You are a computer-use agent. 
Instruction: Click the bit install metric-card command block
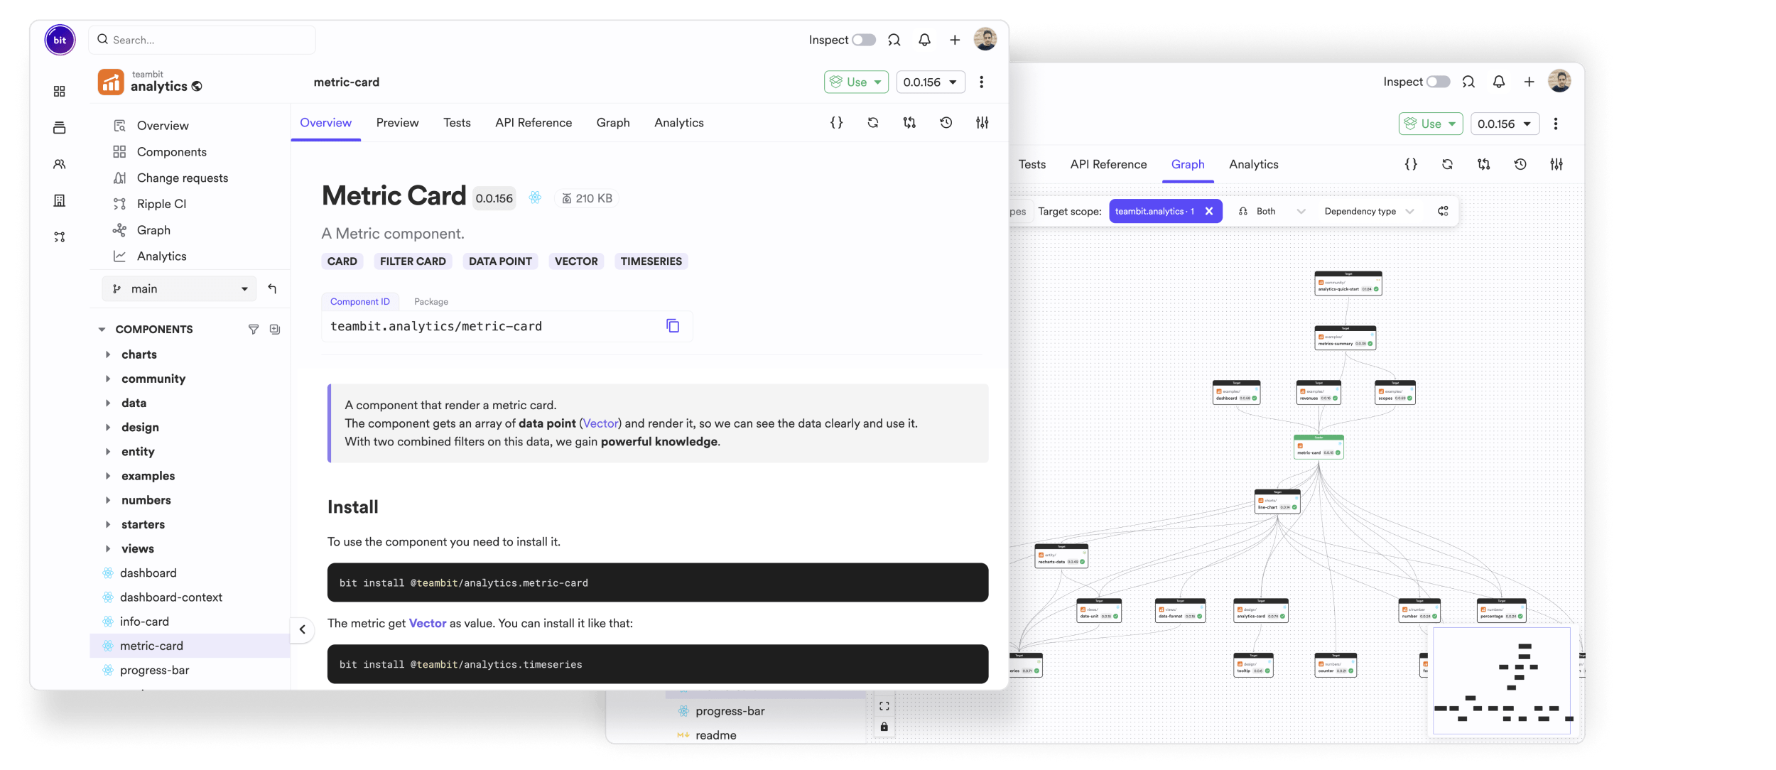[657, 582]
